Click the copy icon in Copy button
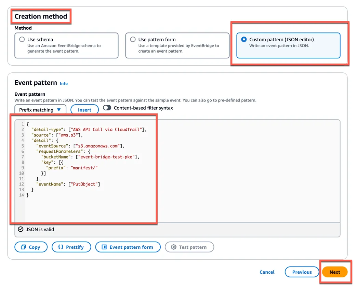Viewport: 357px width, 288px height. click(23, 247)
